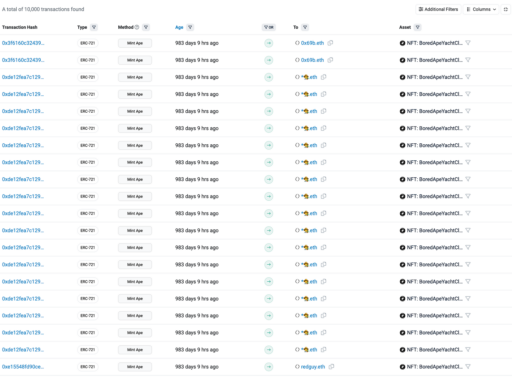Toggle Age column time format
The height and width of the screenshot is (377, 512).
(x=179, y=28)
